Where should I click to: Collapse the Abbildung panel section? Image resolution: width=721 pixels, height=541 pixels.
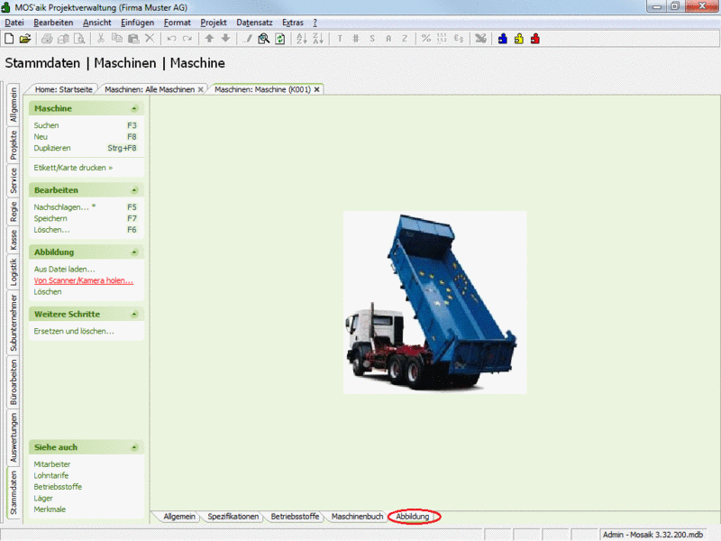(134, 252)
